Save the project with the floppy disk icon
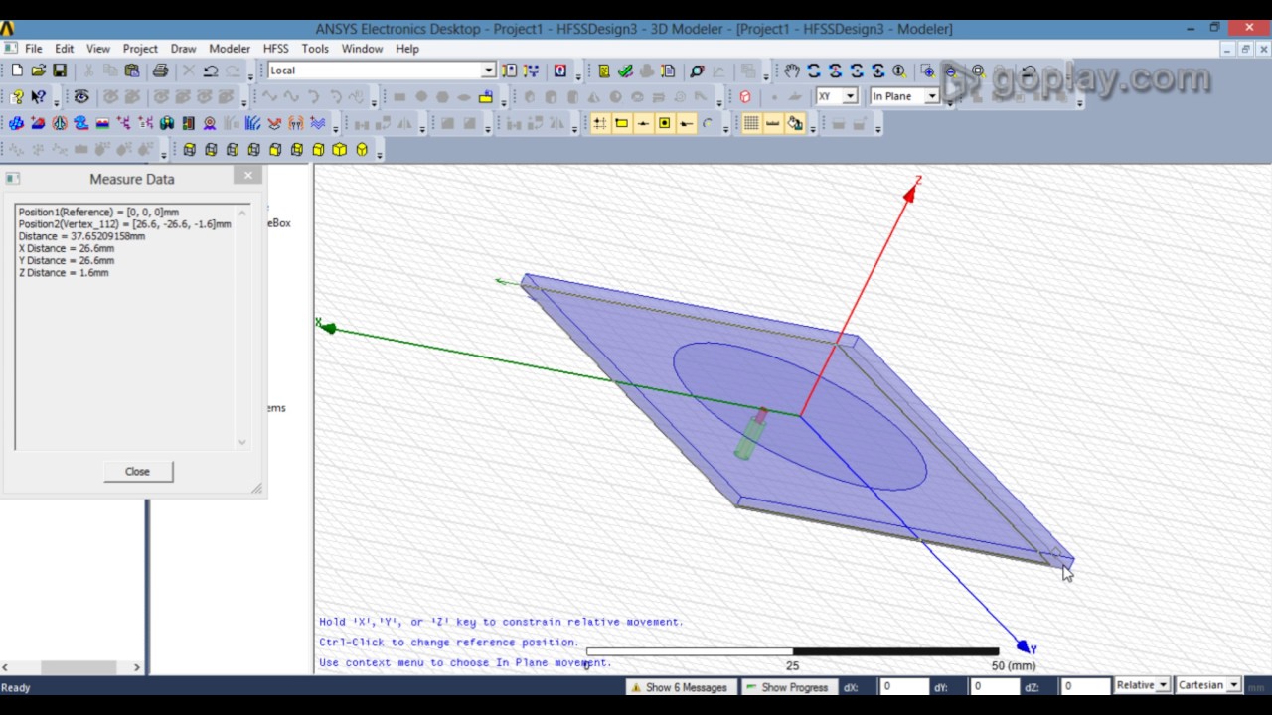This screenshot has height=715, width=1272. click(x=60, y=71)
